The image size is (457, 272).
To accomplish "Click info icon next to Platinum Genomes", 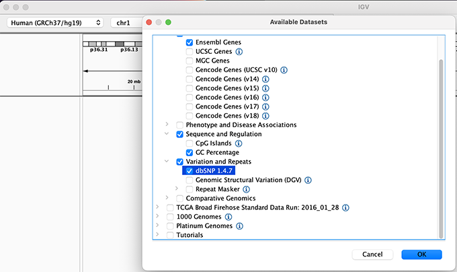I will [239, 226].
